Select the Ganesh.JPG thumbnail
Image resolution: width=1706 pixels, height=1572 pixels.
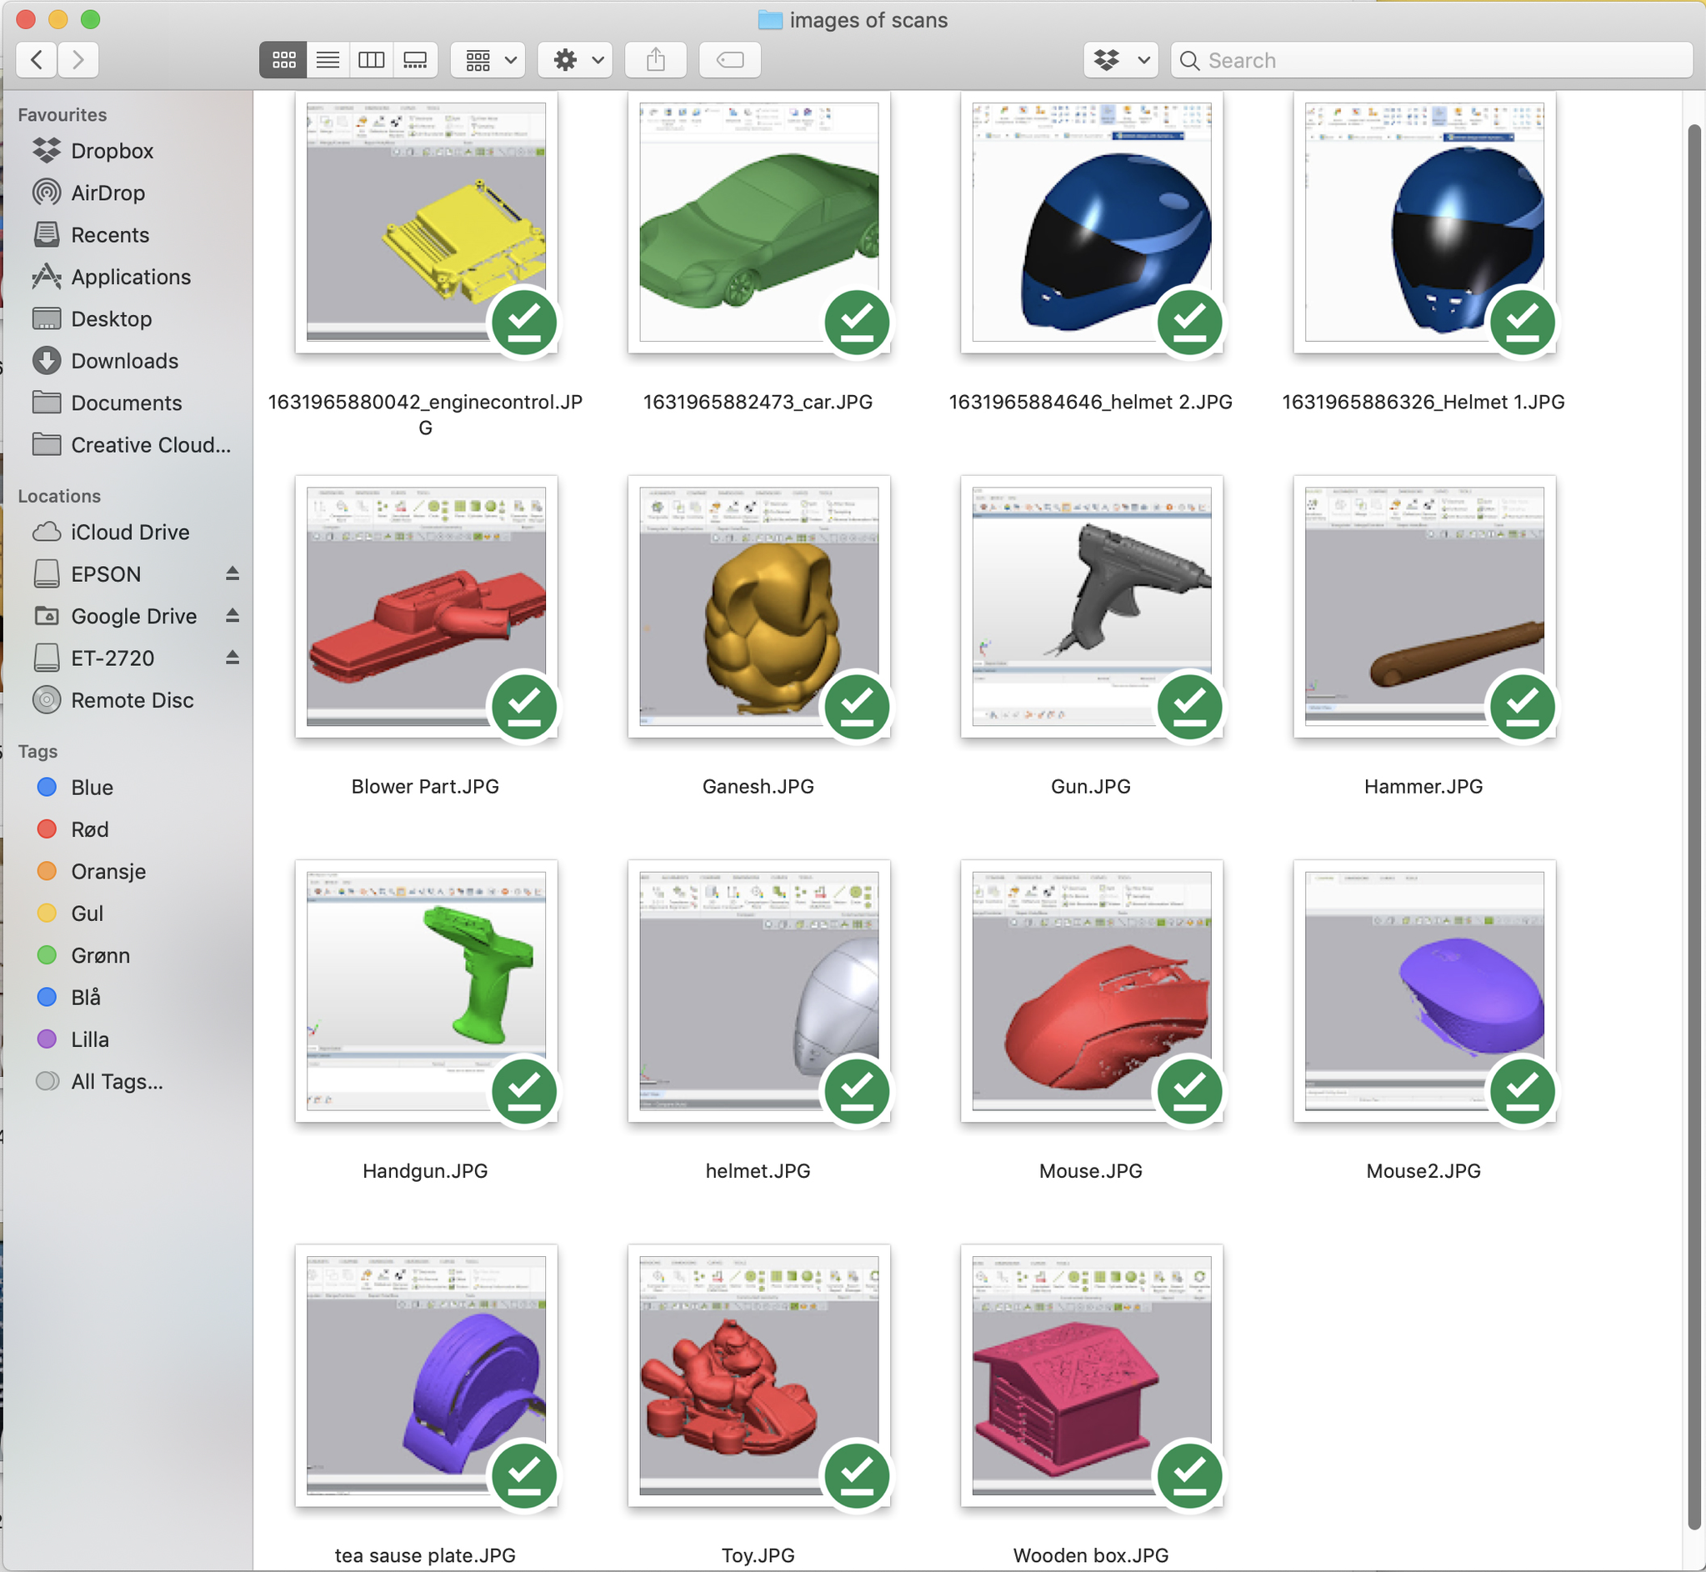coord(758,607)
